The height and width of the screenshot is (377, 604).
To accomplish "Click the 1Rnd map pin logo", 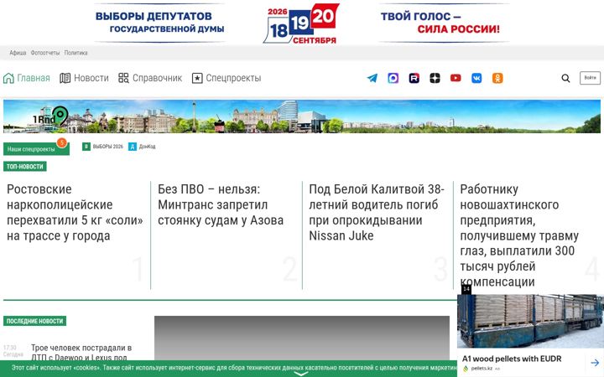I will [51, 116].
